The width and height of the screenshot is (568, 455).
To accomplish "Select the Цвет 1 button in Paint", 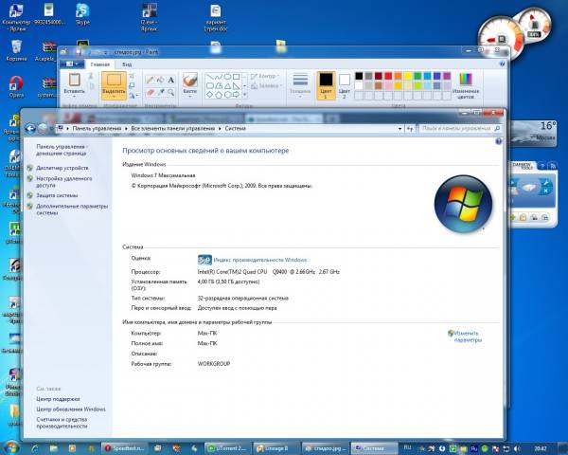I will 326,85.
